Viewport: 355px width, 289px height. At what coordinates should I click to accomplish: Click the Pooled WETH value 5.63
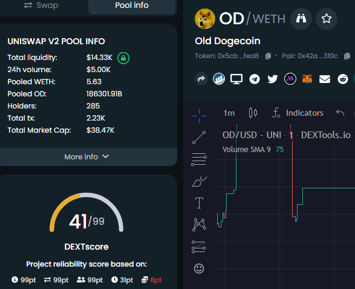tap(94, 82)
